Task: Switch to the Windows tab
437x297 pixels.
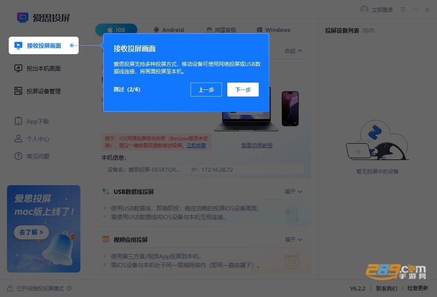Action: point(274,30)
